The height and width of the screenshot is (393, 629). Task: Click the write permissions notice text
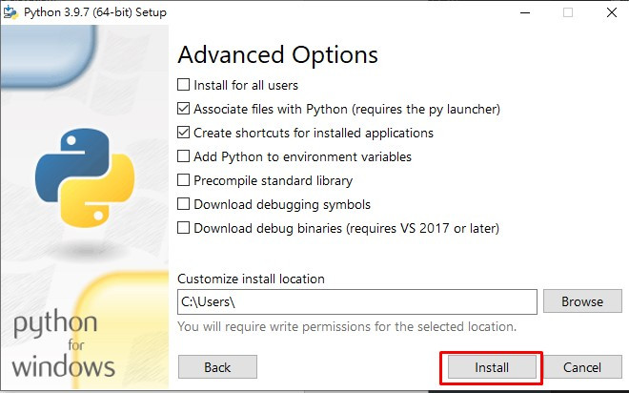347,327
